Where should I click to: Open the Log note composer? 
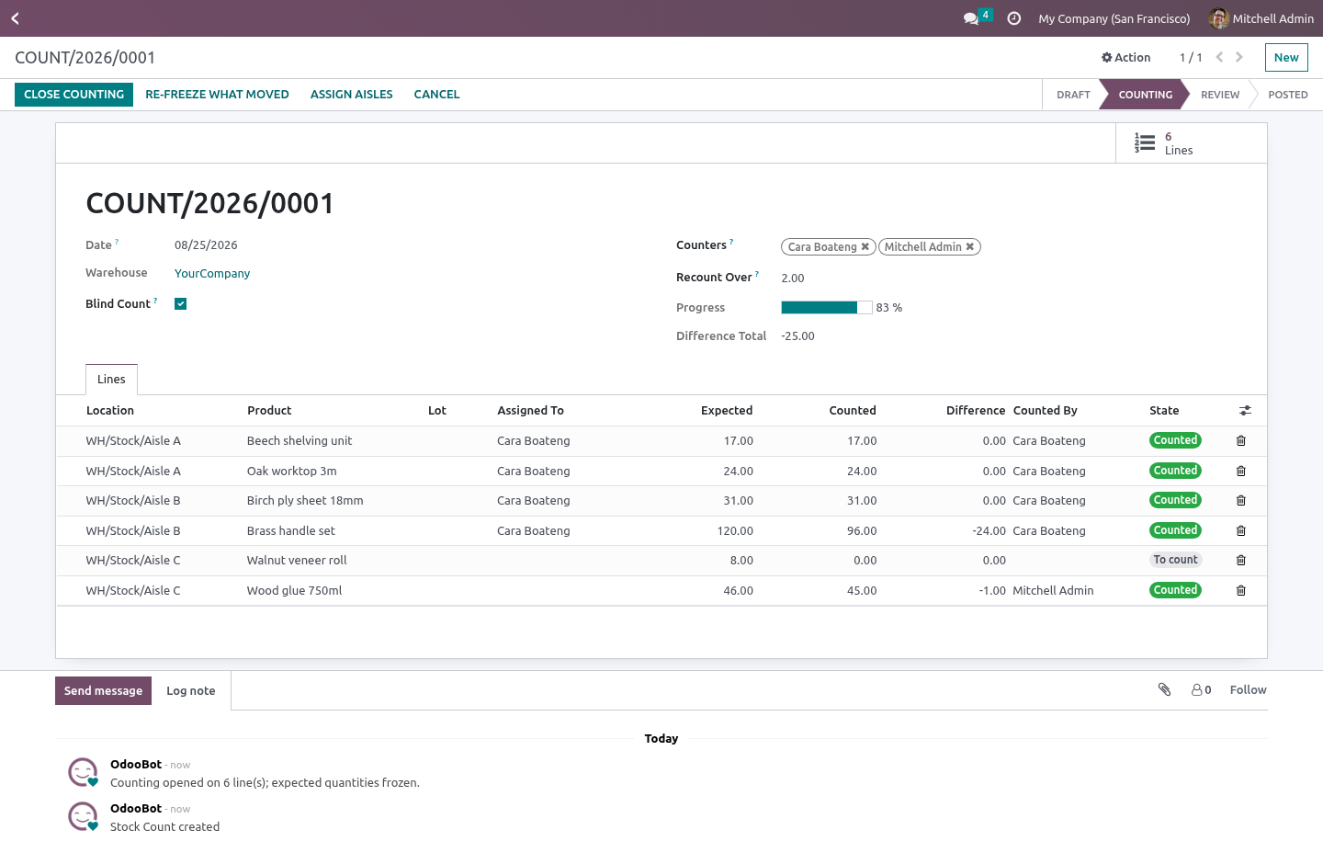pyautogui.click(x=191, y=691)
